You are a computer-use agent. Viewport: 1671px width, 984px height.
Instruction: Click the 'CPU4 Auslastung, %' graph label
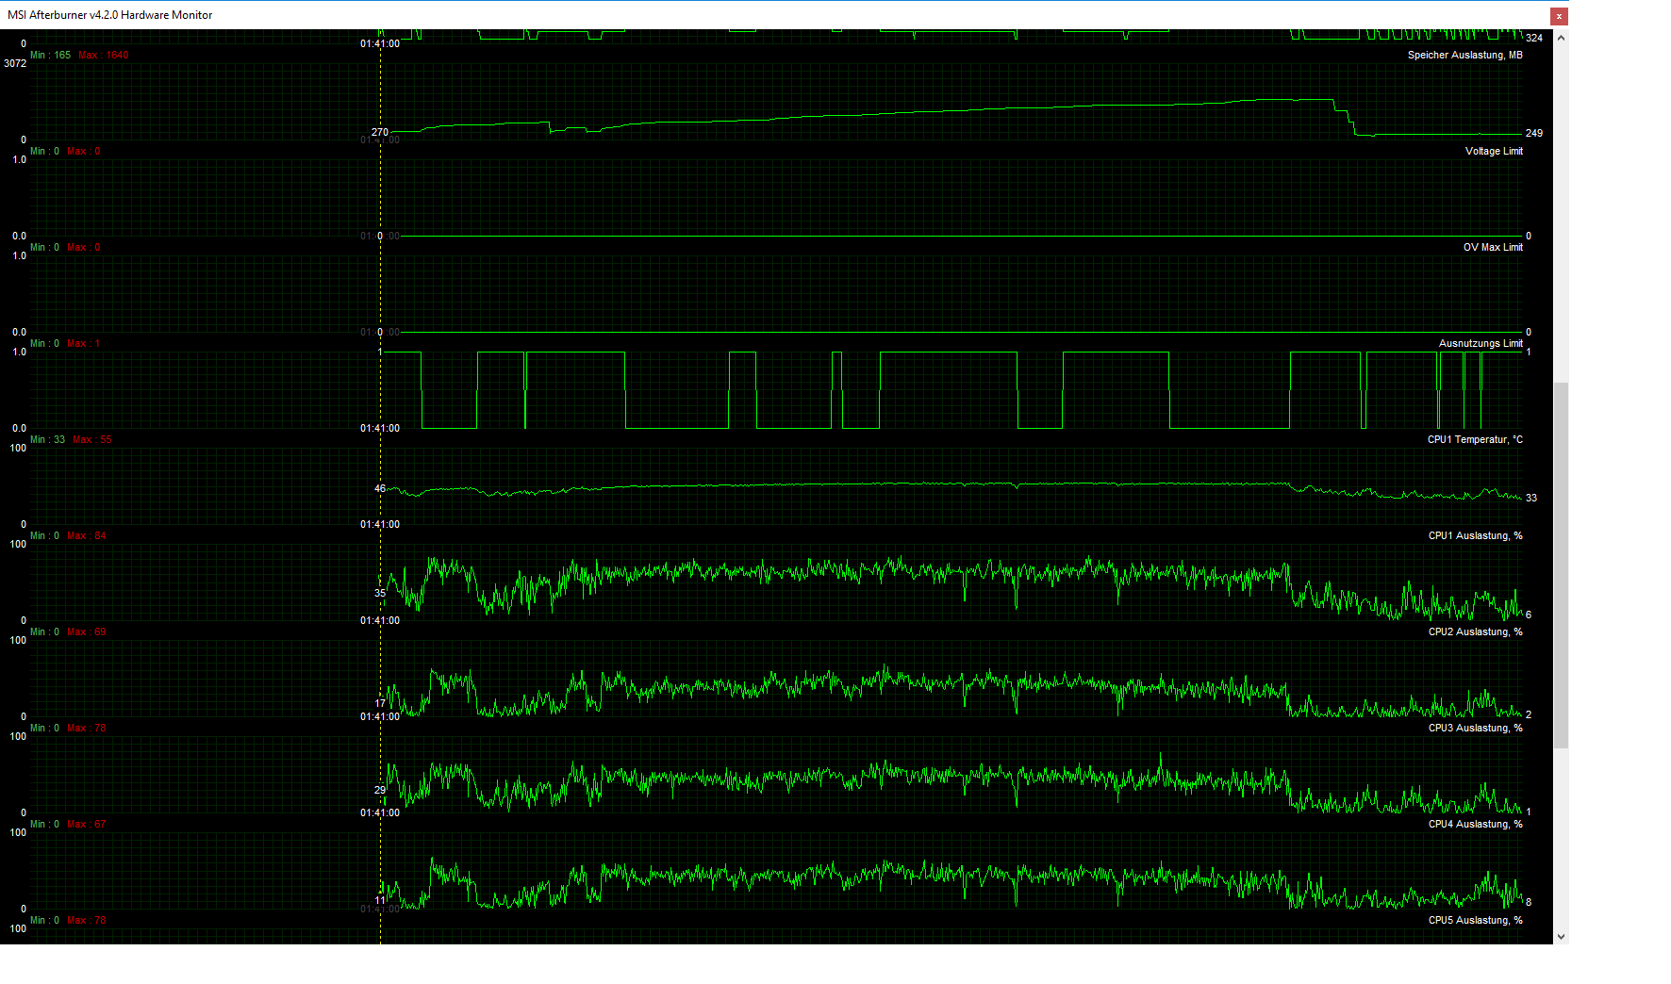pos(1475,824)
